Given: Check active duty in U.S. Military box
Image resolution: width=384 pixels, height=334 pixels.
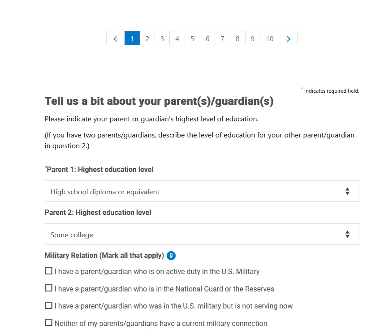Looking at the screenshot, I should (49, 271).
